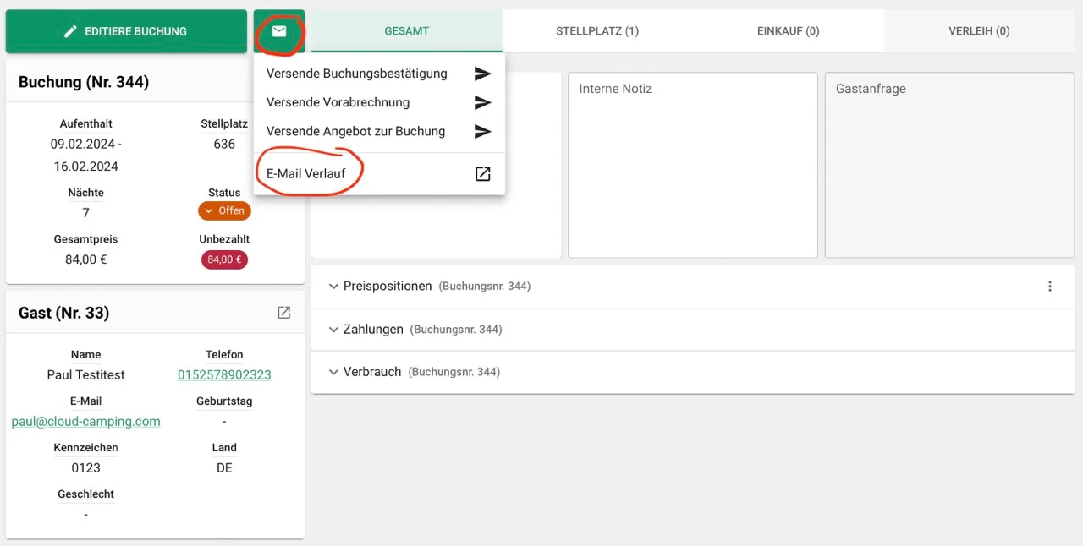Click send arrow next to Buchungsbestätigung

(482, 74)
